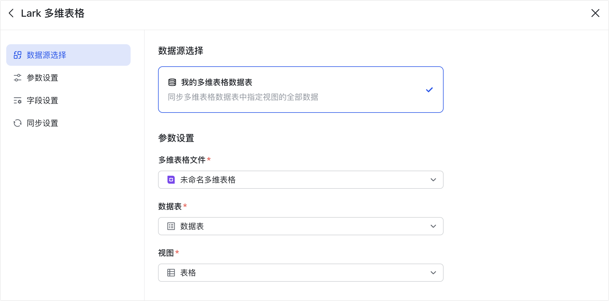The width and height of the screenshot is (609, 301).
Task: Switch to 字段设置 in the sidebar
Action: [x=68, y=100]
